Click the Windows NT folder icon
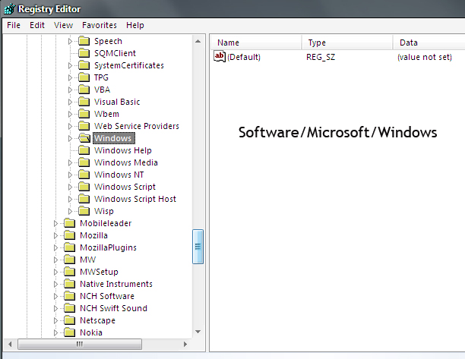 [x=84, y=175]
